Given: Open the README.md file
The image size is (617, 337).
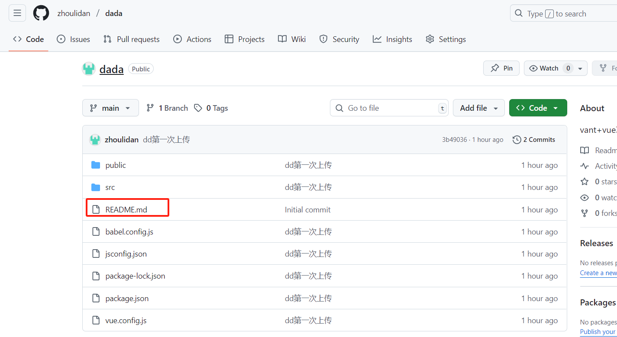Looking at the screenshot, I should [126, 210].
